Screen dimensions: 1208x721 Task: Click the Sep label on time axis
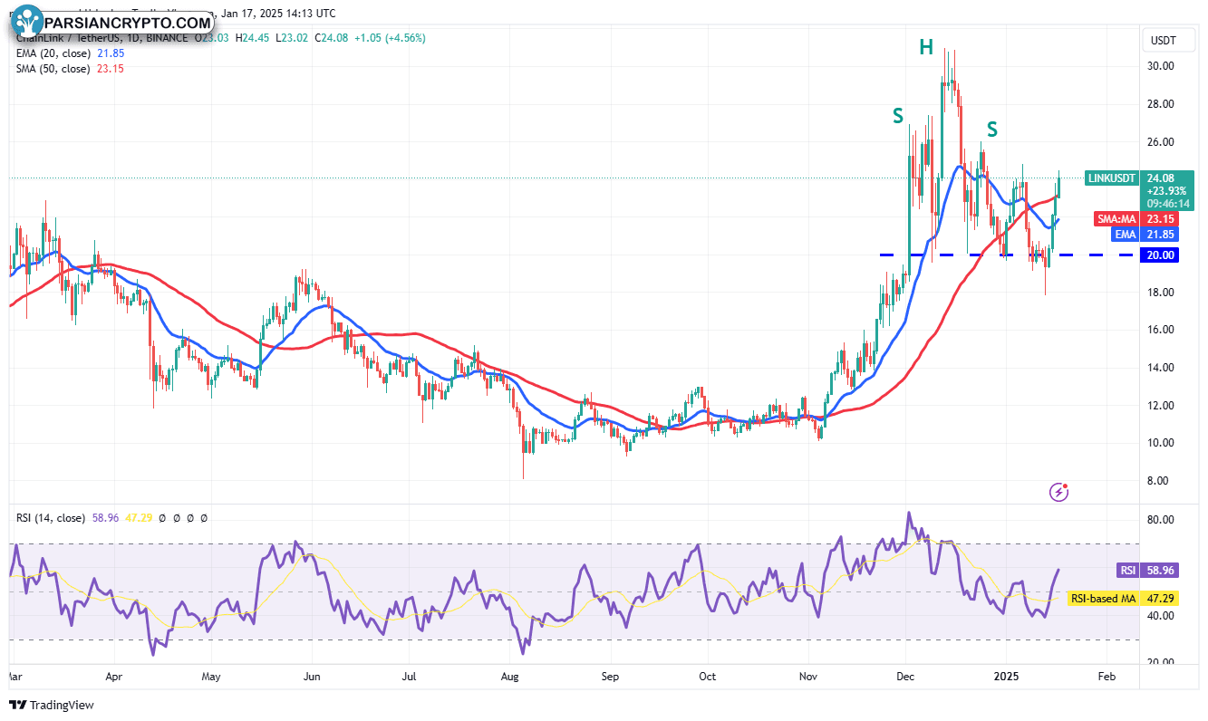pos(610,677)
